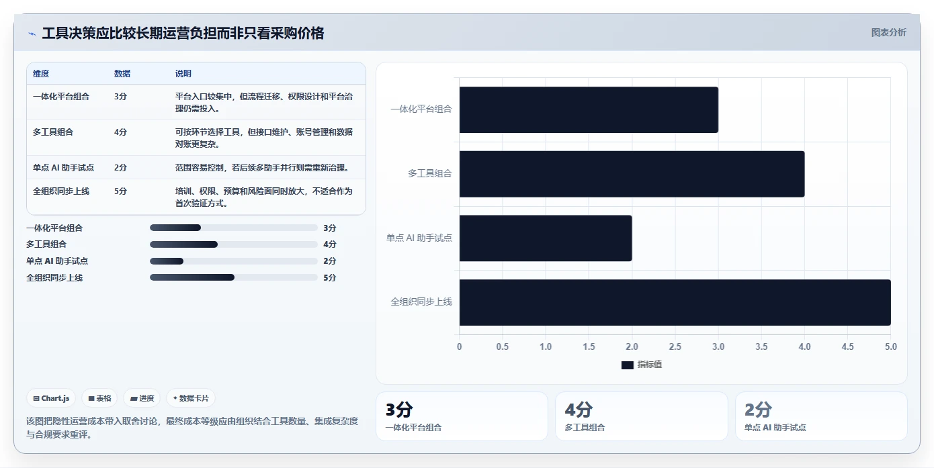Image resolution: width=934 pixels, height=468 pixels.
Task: Click the footnote starting 该图把隐性运营成本
Action: pos(192,428)
